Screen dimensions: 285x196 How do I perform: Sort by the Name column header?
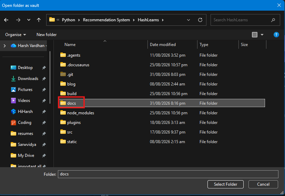[x=70, y=45]
